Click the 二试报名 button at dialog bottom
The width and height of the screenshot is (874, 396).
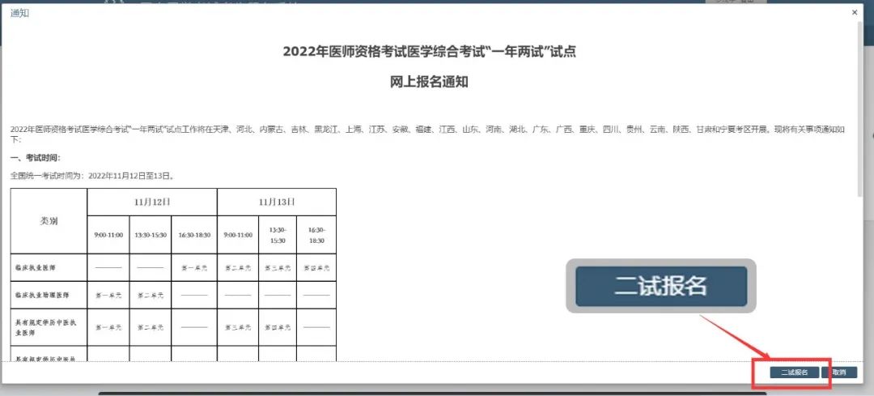(793, 373)
